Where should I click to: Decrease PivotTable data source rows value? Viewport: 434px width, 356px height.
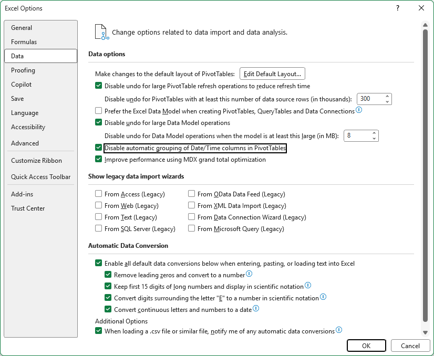pyautogui.click(x=387, y=101)
